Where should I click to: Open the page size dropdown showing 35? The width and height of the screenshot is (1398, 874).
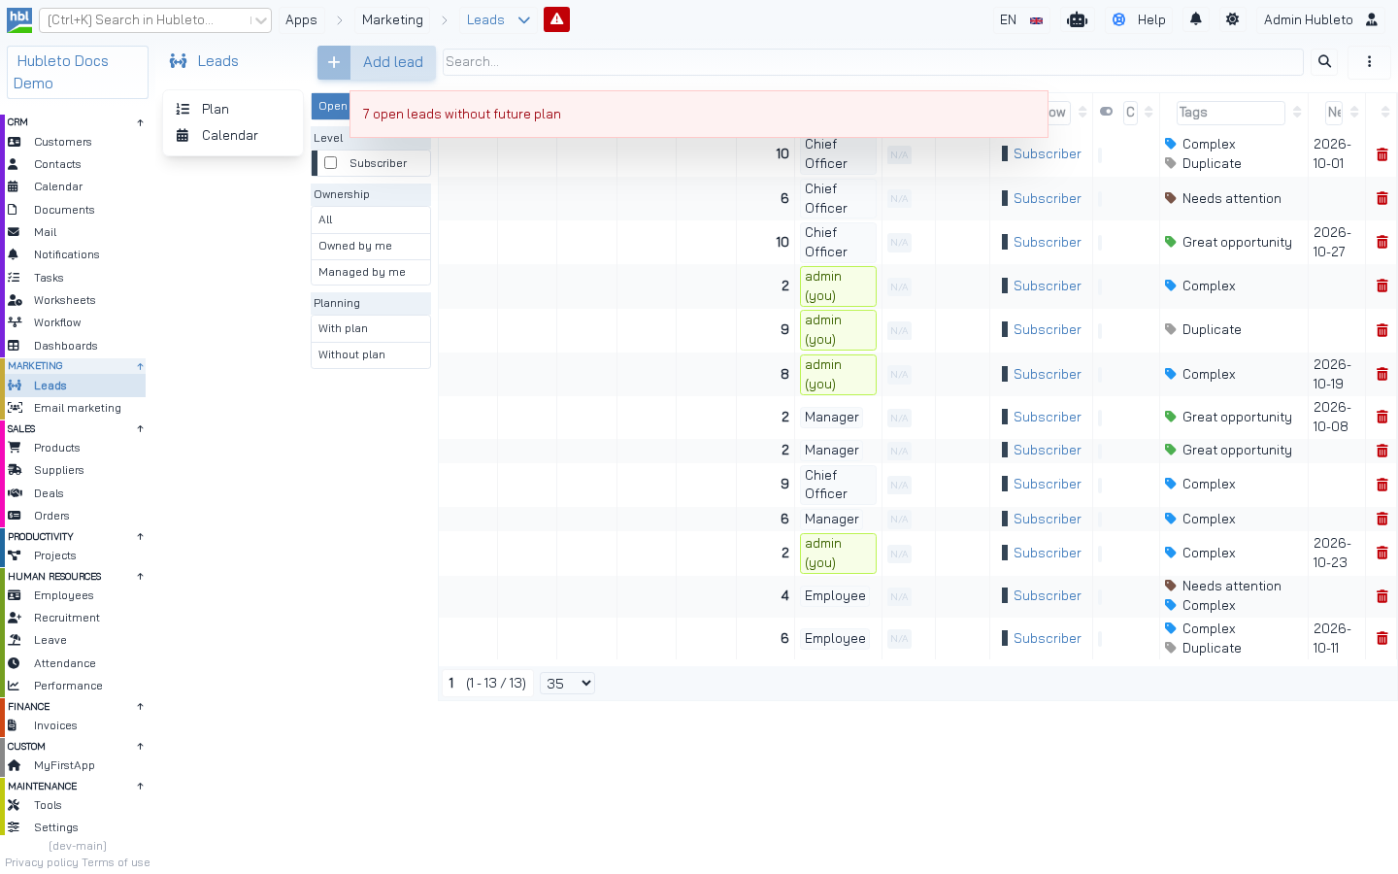click(x=568, y=684)
